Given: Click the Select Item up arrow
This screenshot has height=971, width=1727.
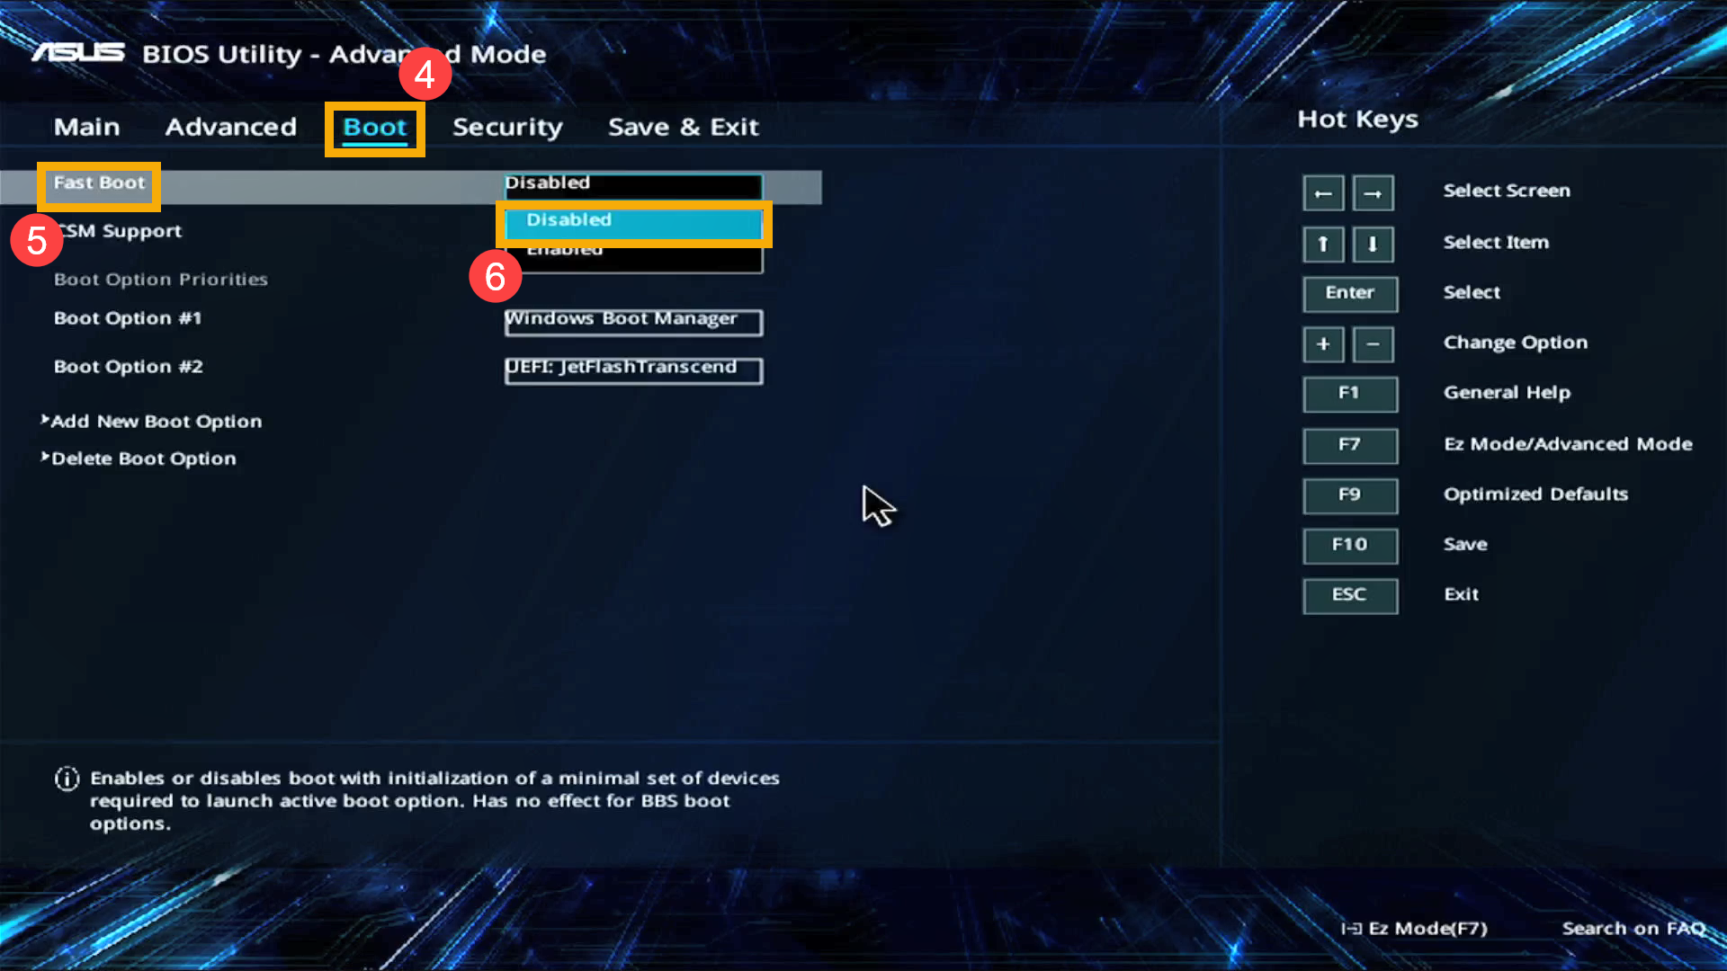Looking at the screenshot, I should pos(1324,242).
